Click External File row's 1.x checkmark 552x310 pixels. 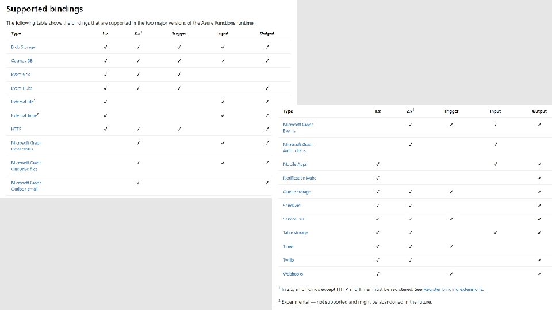pos(105,102)
